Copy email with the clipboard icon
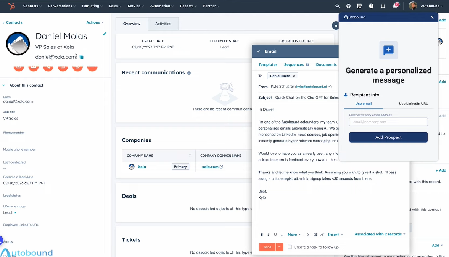Screen dimensions: 449x257 (x=82, y=57)
